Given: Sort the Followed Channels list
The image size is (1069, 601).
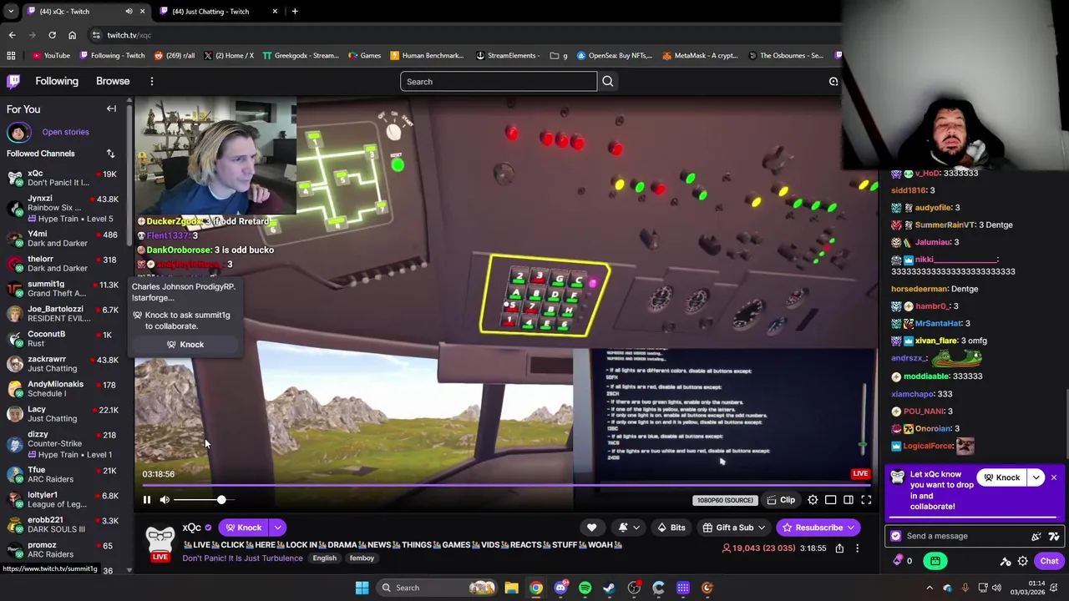Looking at the screenshot, I should click(x=110, y=154).
